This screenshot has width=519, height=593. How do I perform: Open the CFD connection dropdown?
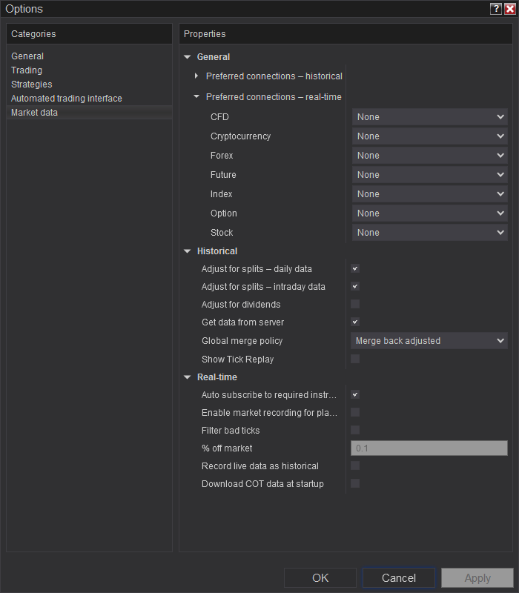click(x=430, y=117)
